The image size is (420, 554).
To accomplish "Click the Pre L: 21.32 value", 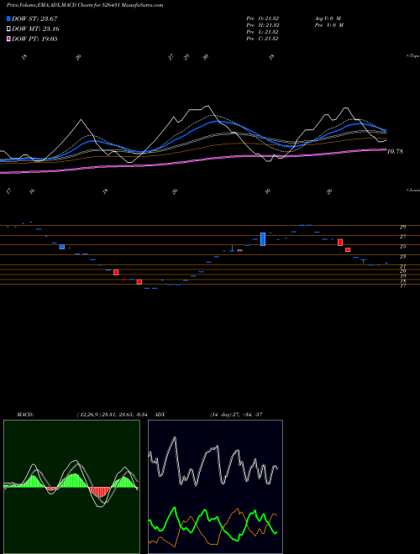I will click(x=262, y=32).
